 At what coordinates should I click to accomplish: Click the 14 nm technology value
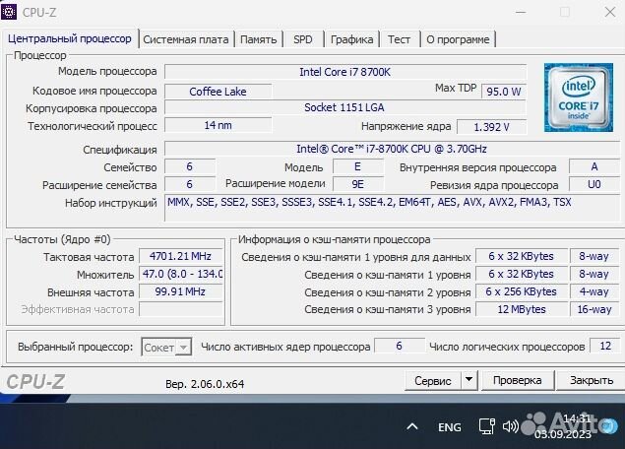click(219, 125)
